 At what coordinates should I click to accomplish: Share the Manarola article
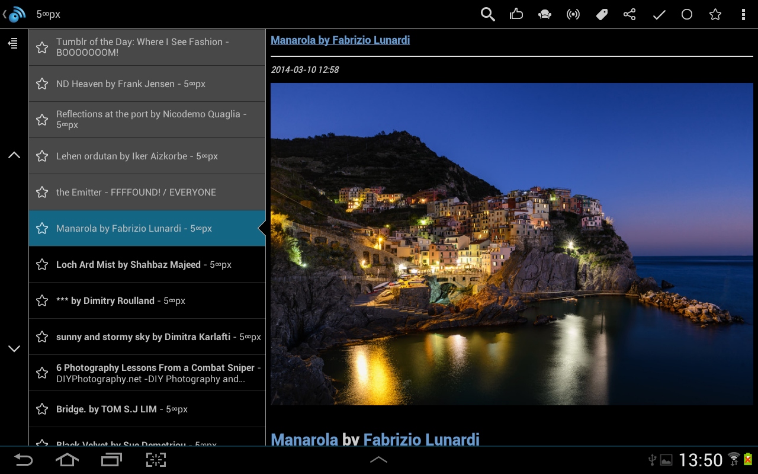click(x=629, y=14)
